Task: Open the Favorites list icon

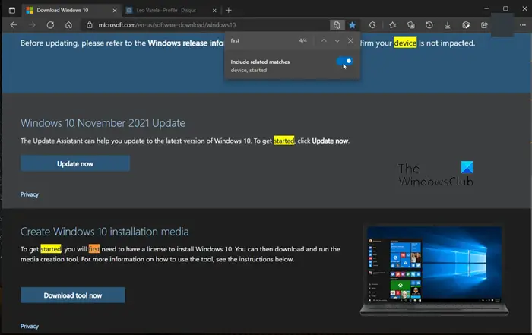Action: [x=393, y=25]
